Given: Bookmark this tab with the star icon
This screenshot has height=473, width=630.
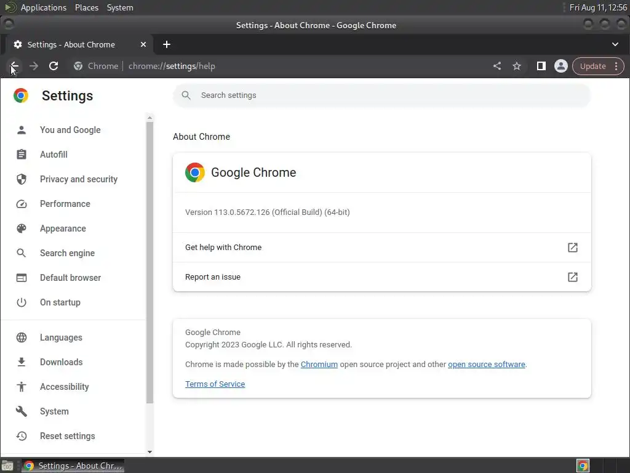Looking at the screenshot, I should click(517, 66).
